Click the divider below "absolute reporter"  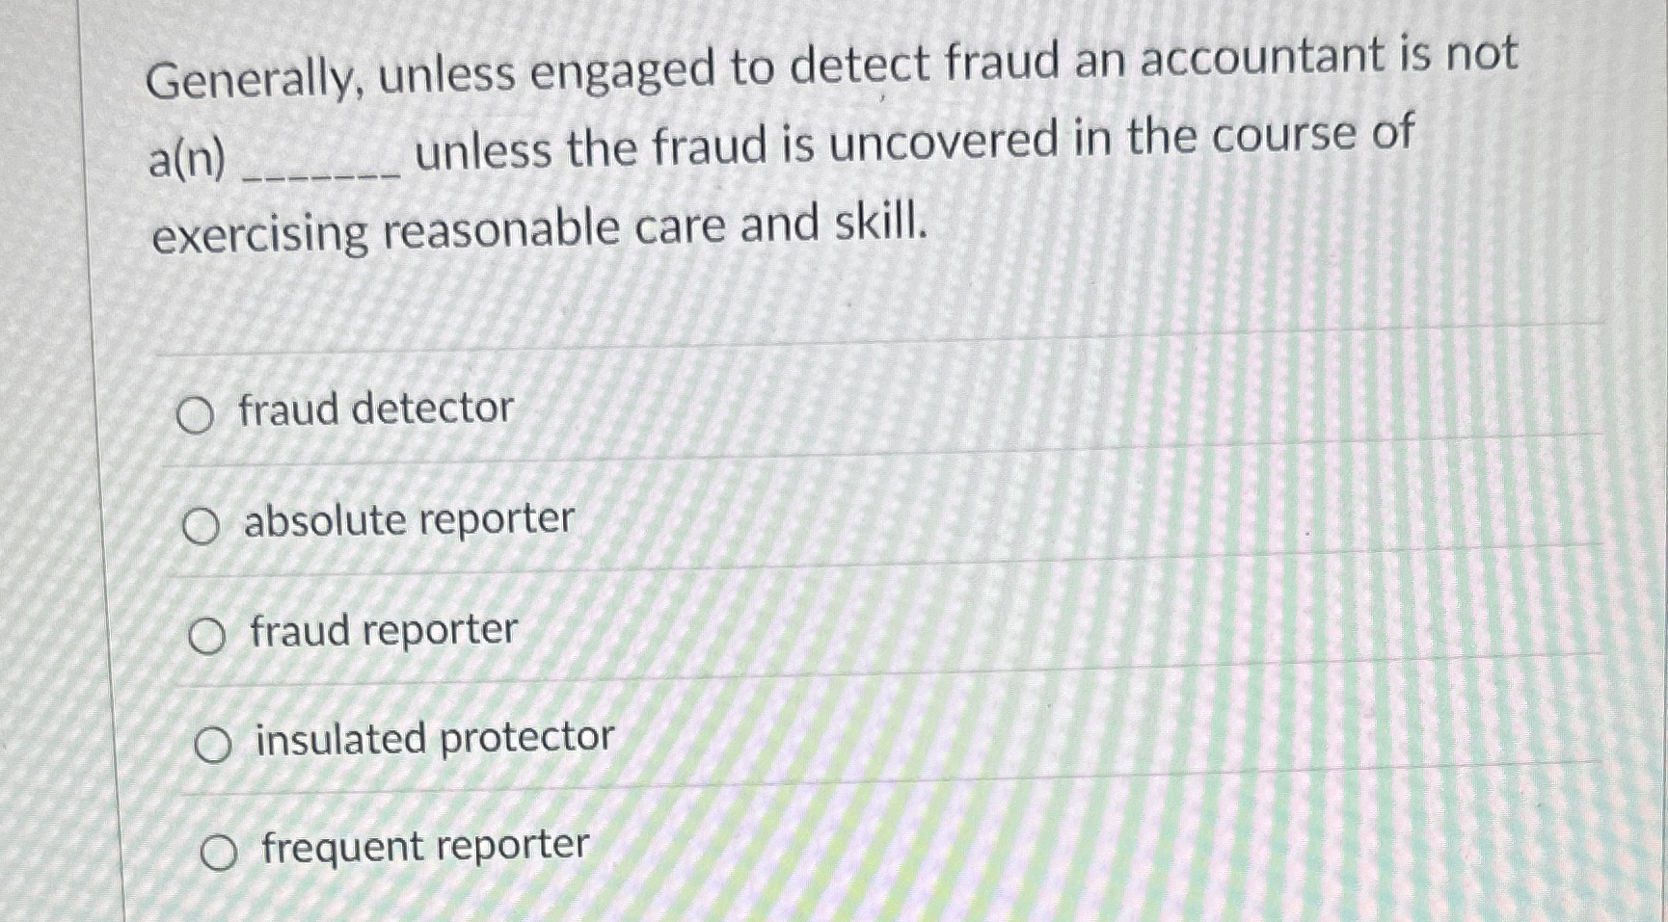point(771,573)
